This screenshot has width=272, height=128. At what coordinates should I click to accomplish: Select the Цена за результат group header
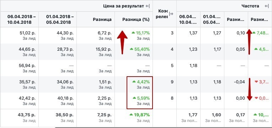pyautogui.click(x=123, y=6)
